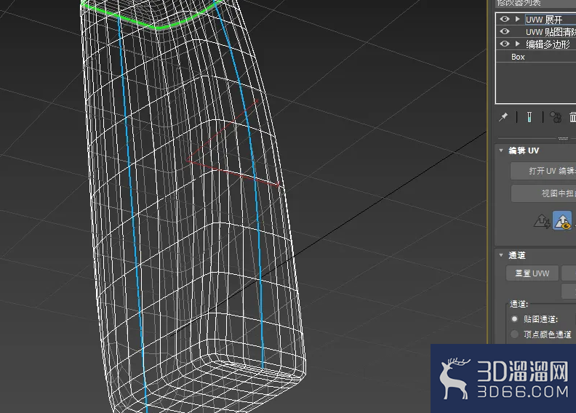This screenshot has height=413, width=576.
Task: Click the trash icon to remove modifier
Action: tap(572, 117)
